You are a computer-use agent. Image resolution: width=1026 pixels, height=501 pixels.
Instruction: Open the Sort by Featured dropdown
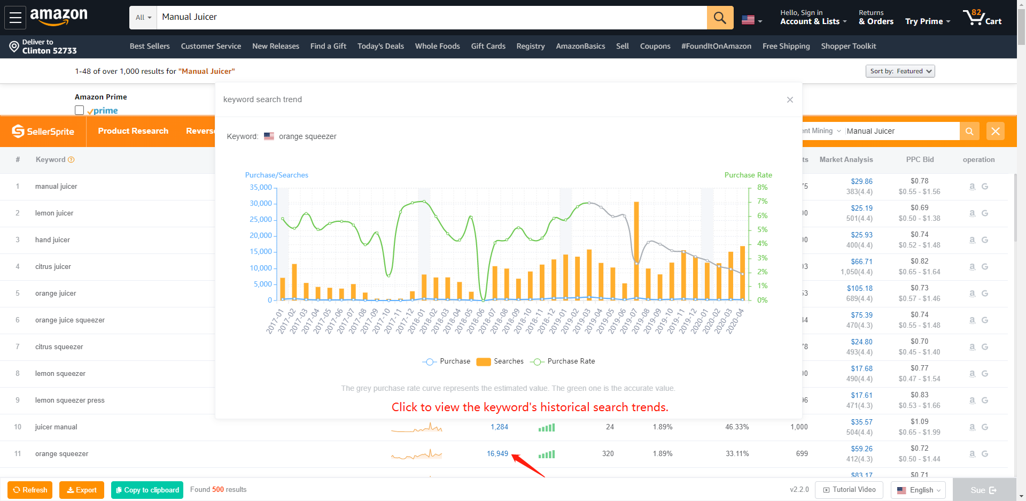[900, 71]
